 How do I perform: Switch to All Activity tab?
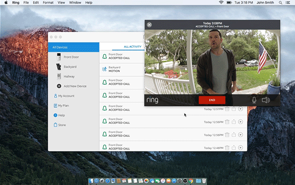point(132,47)
